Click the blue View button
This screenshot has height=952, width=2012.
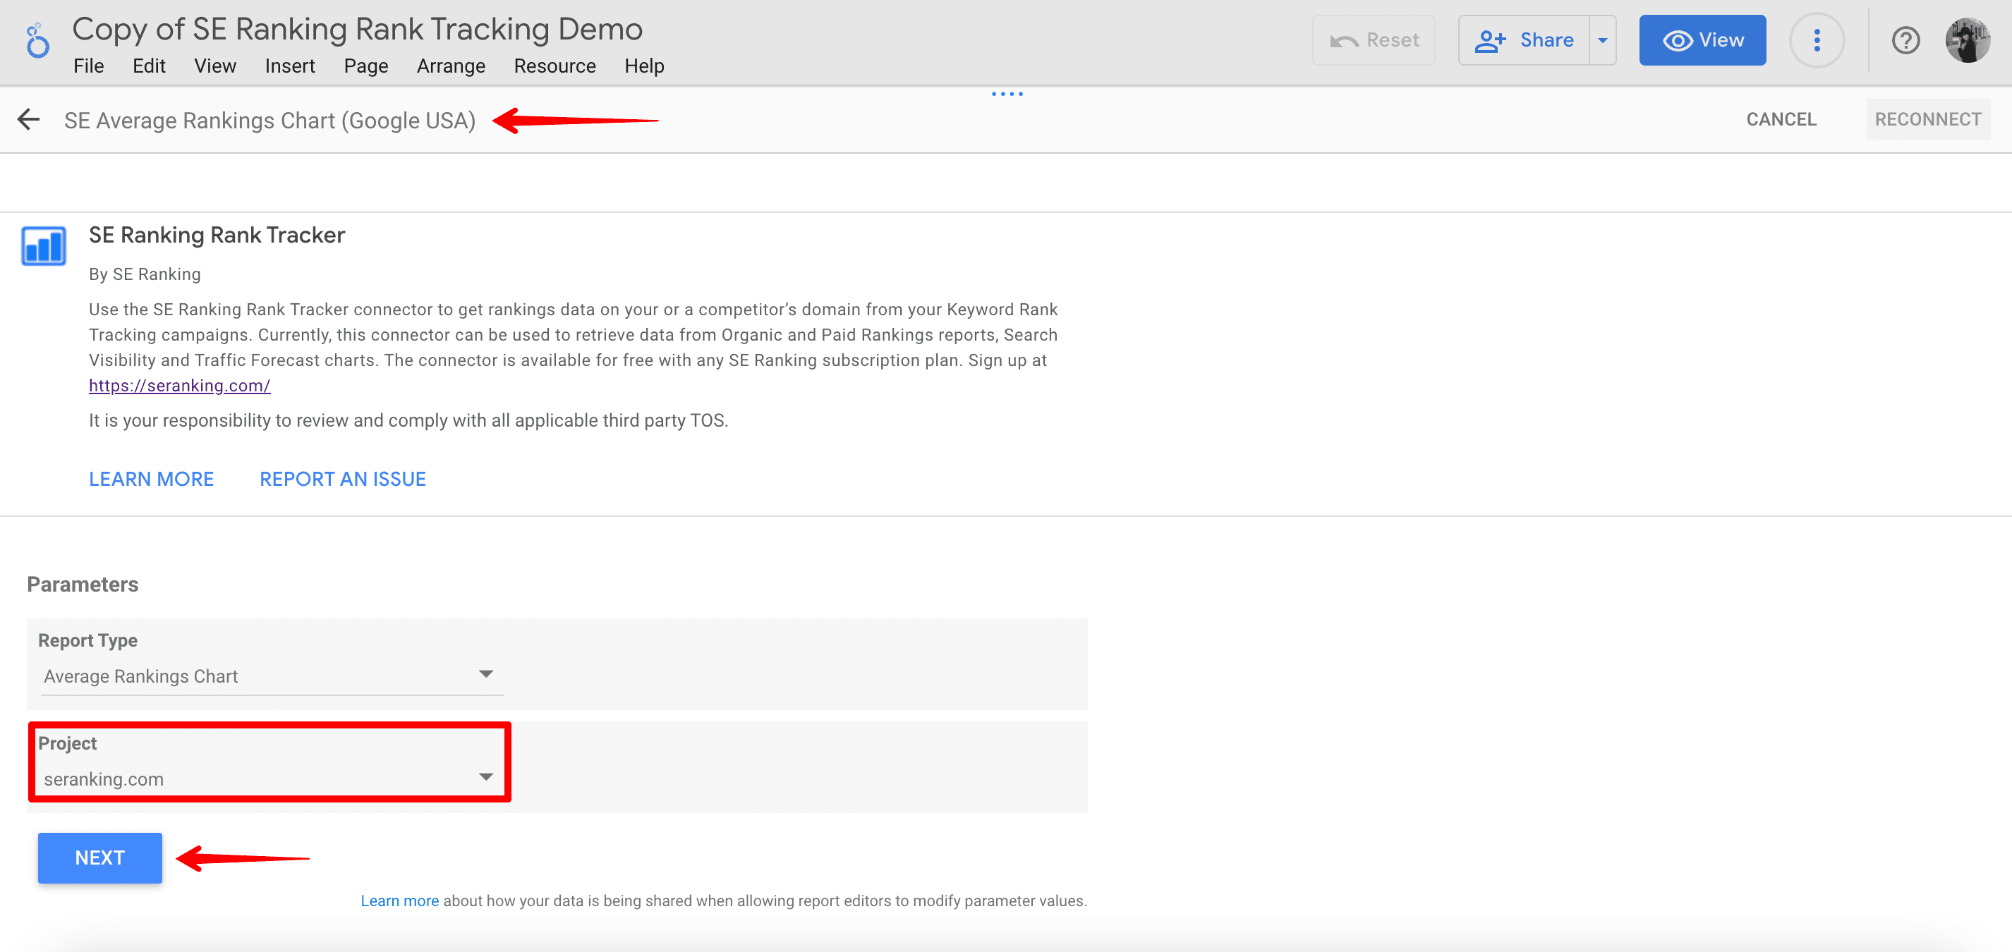1703,39
